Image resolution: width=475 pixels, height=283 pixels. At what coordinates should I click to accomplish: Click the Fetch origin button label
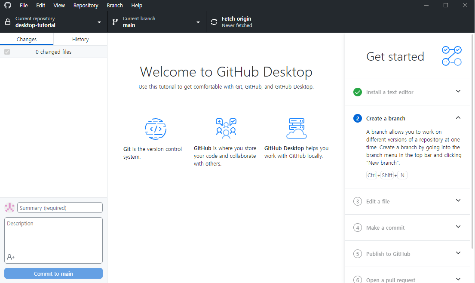point(236,19)
